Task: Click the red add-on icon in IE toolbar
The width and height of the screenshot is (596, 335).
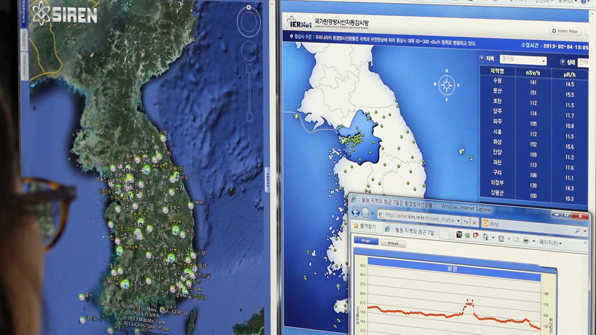Action: 476,236
